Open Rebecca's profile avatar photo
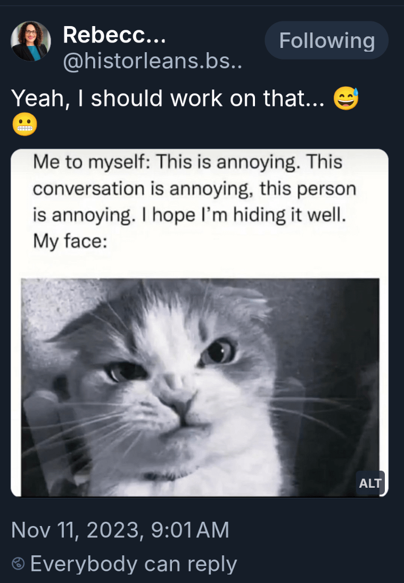The width and height of the screenshot is (404, 583). pyautogui.click(x=31, y=41)
